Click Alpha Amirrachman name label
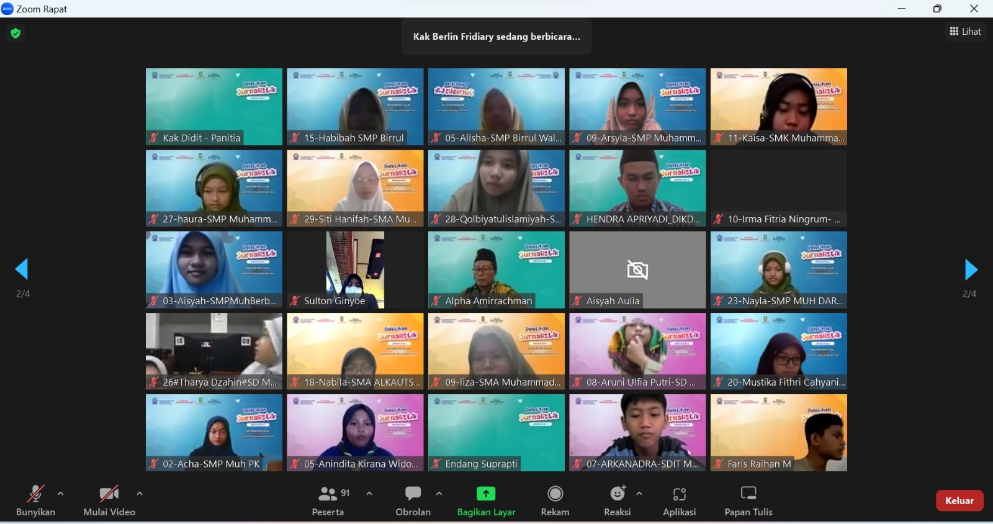The height and width of the screenshot is (524, 993). click(488, 301)
